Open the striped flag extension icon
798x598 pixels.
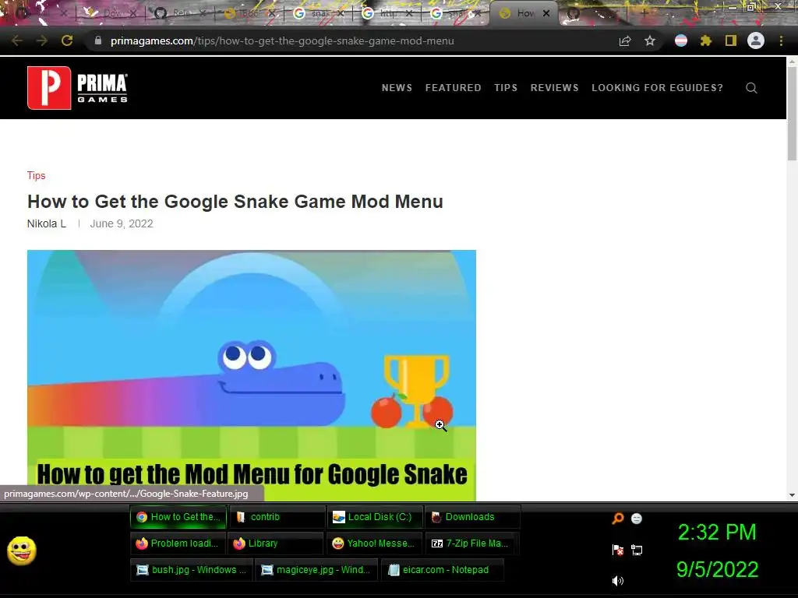[x=681, y=40]
